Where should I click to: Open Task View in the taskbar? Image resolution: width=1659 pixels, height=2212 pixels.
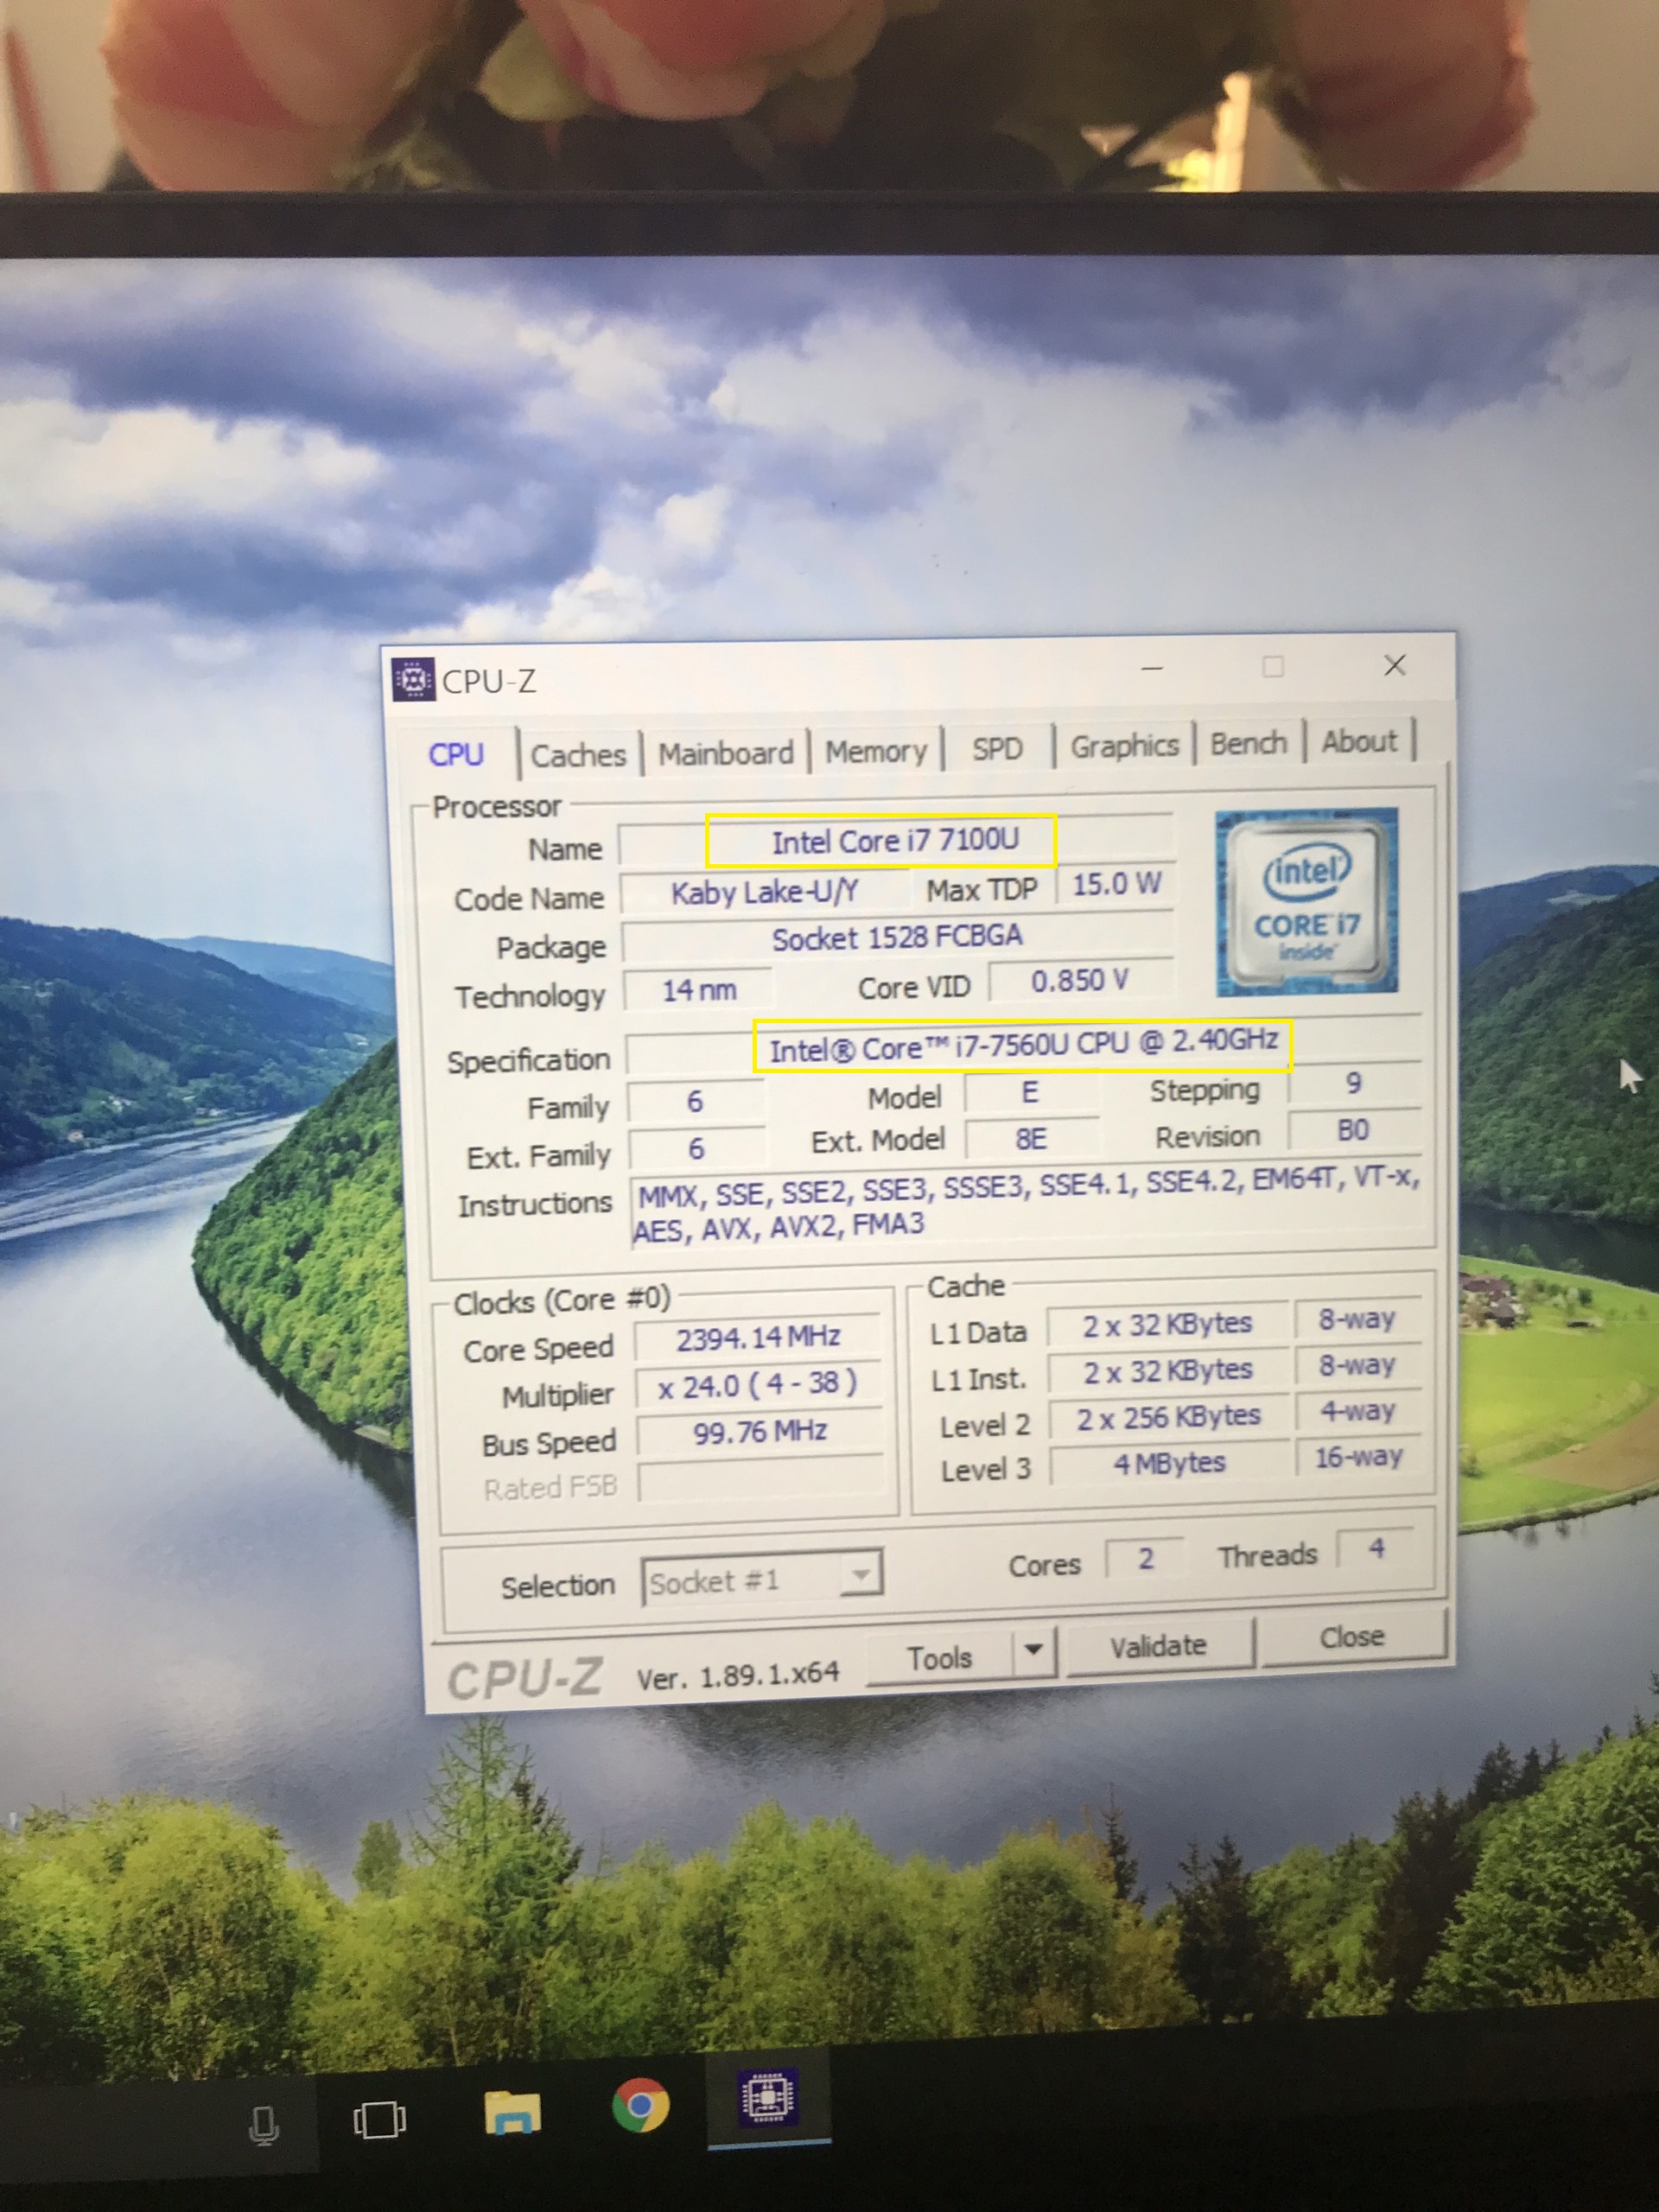380,2119
